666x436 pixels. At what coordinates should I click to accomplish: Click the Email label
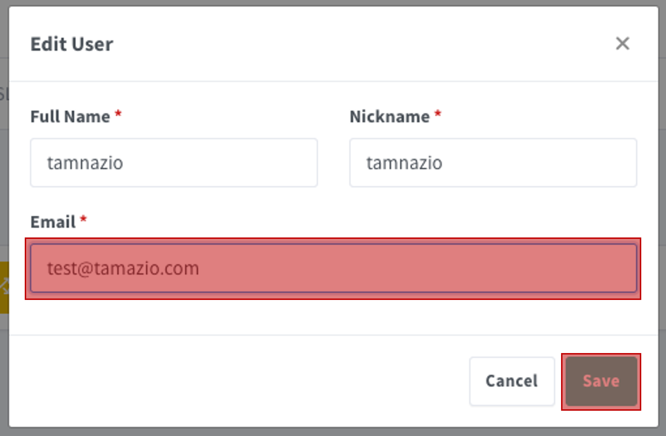pos(53,222)
